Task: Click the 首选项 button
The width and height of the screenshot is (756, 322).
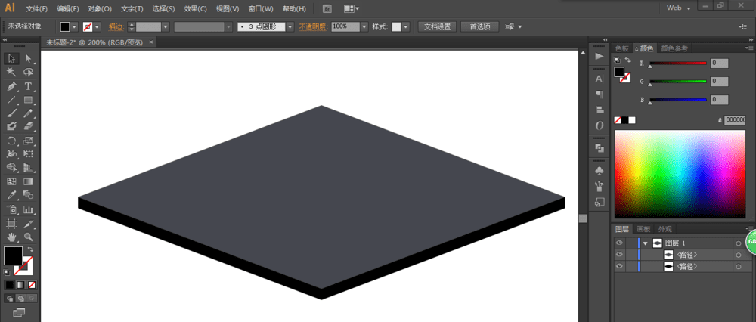Action: pos(479,26)
